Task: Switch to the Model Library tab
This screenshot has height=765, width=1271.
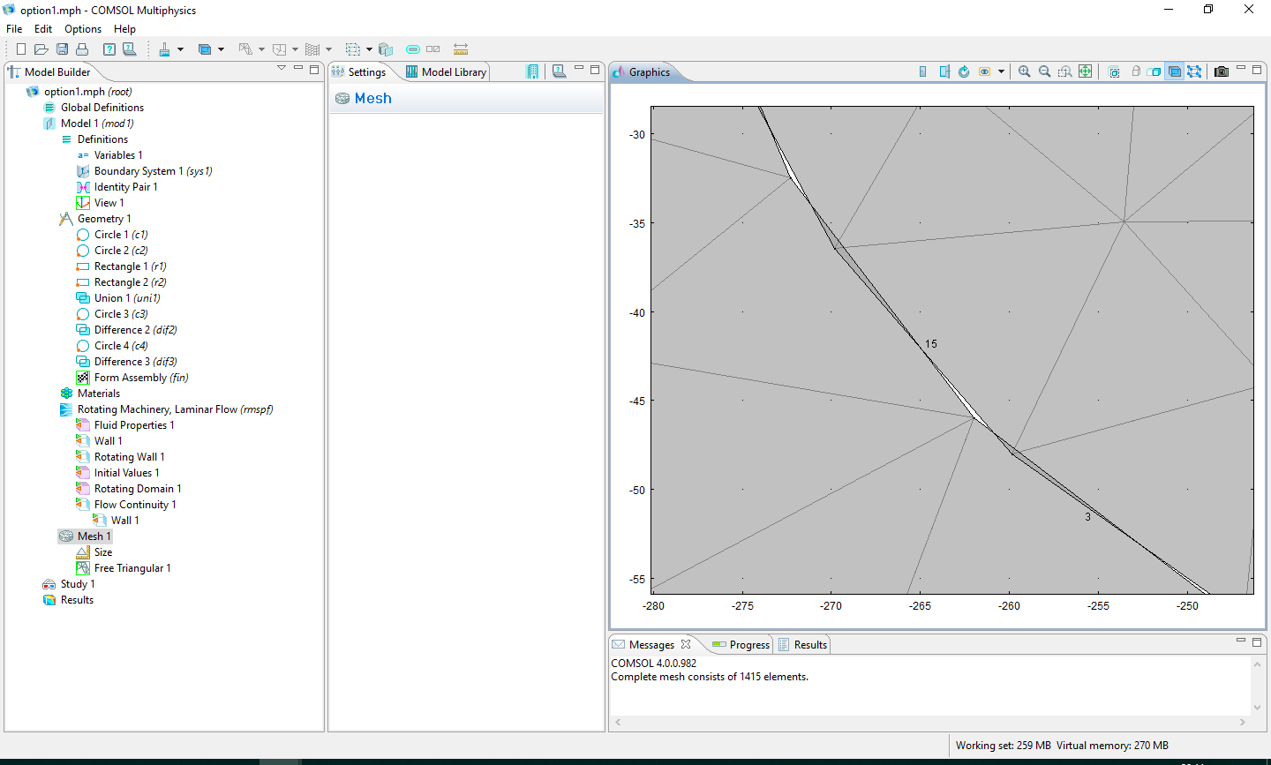Action: point(446,72)
